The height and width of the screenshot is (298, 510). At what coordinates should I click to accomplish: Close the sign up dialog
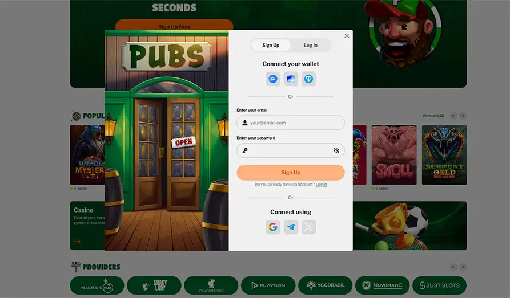(347, 36)
